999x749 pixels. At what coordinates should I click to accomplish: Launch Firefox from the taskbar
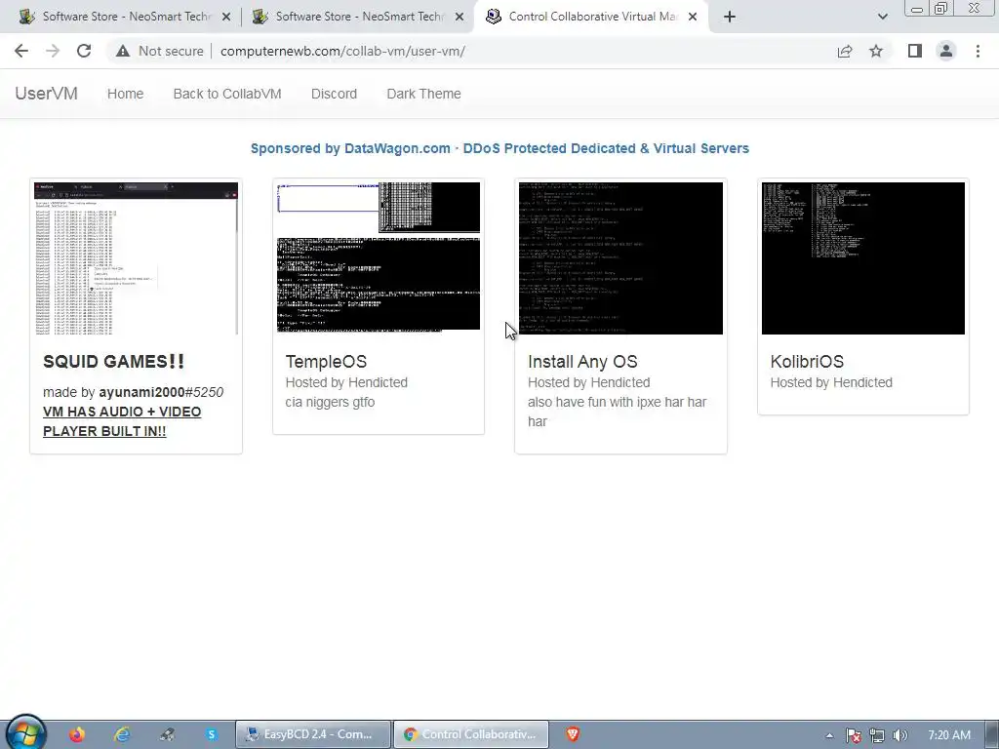click(x=77, y=734)
